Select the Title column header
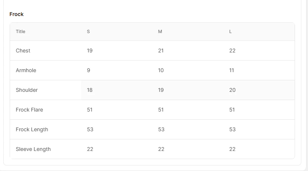This screenshot has width=308, height=171. (x=20, y=32)
